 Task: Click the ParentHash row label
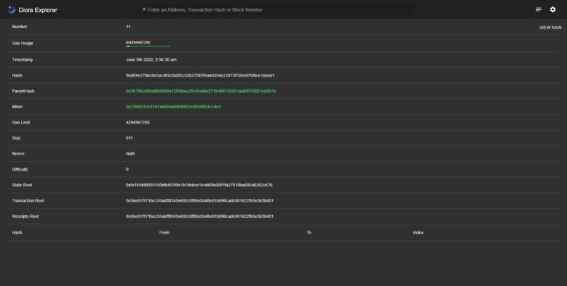23,91
